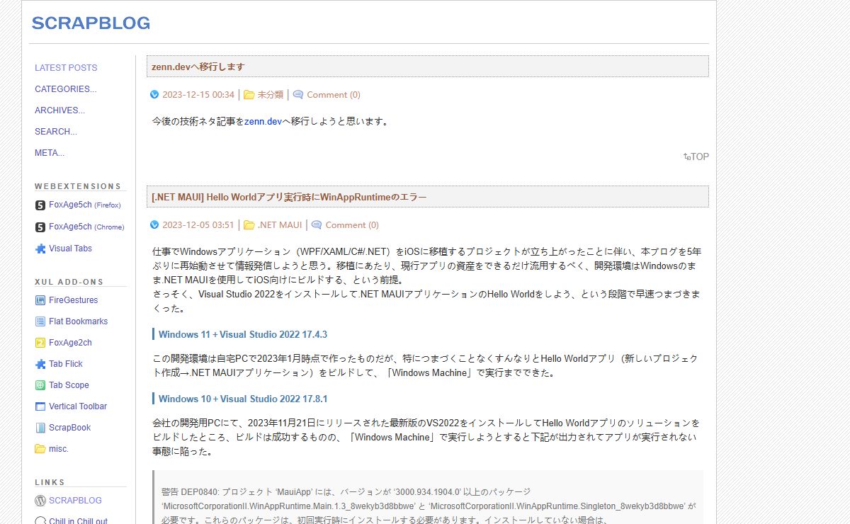
Task: Click the clock icon for 2023-12-05 post
Action: pos(154,224)
